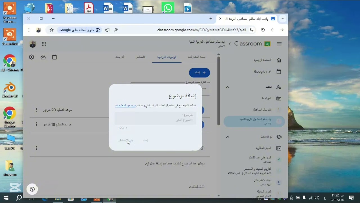Click the taskbar volume speaker icon
The height and width of the screenshot is (203, 360).
pos(317,198)
